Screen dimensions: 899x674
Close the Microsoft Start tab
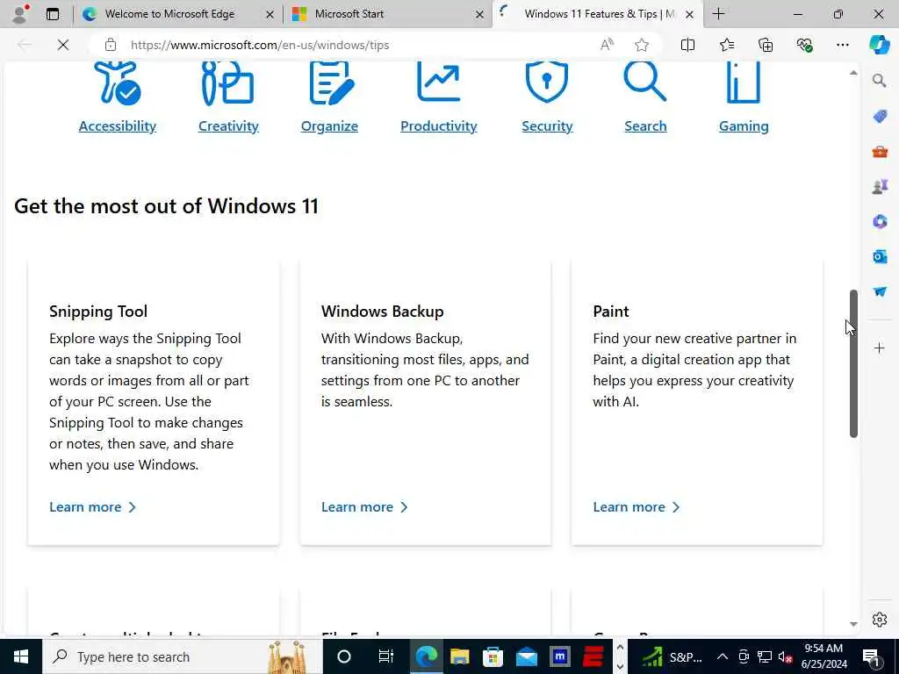click(x=480, y=14)
